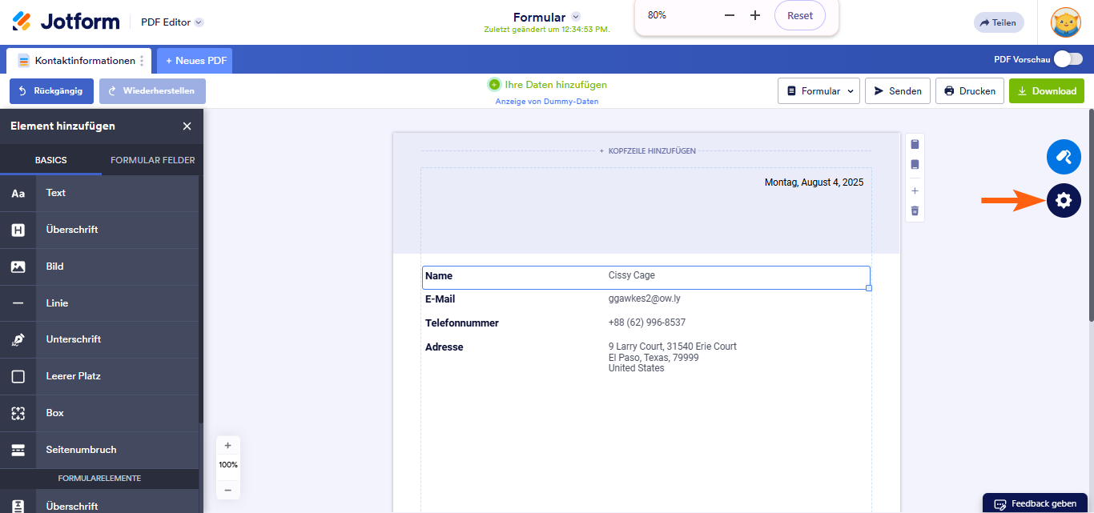Click the Teilen share button
1094x513 pixels.
998,22
